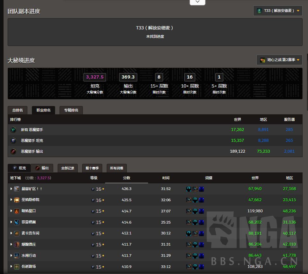
Task: Click the 驭雷栖巢 dungeon icon
Action: coord(17,222)
